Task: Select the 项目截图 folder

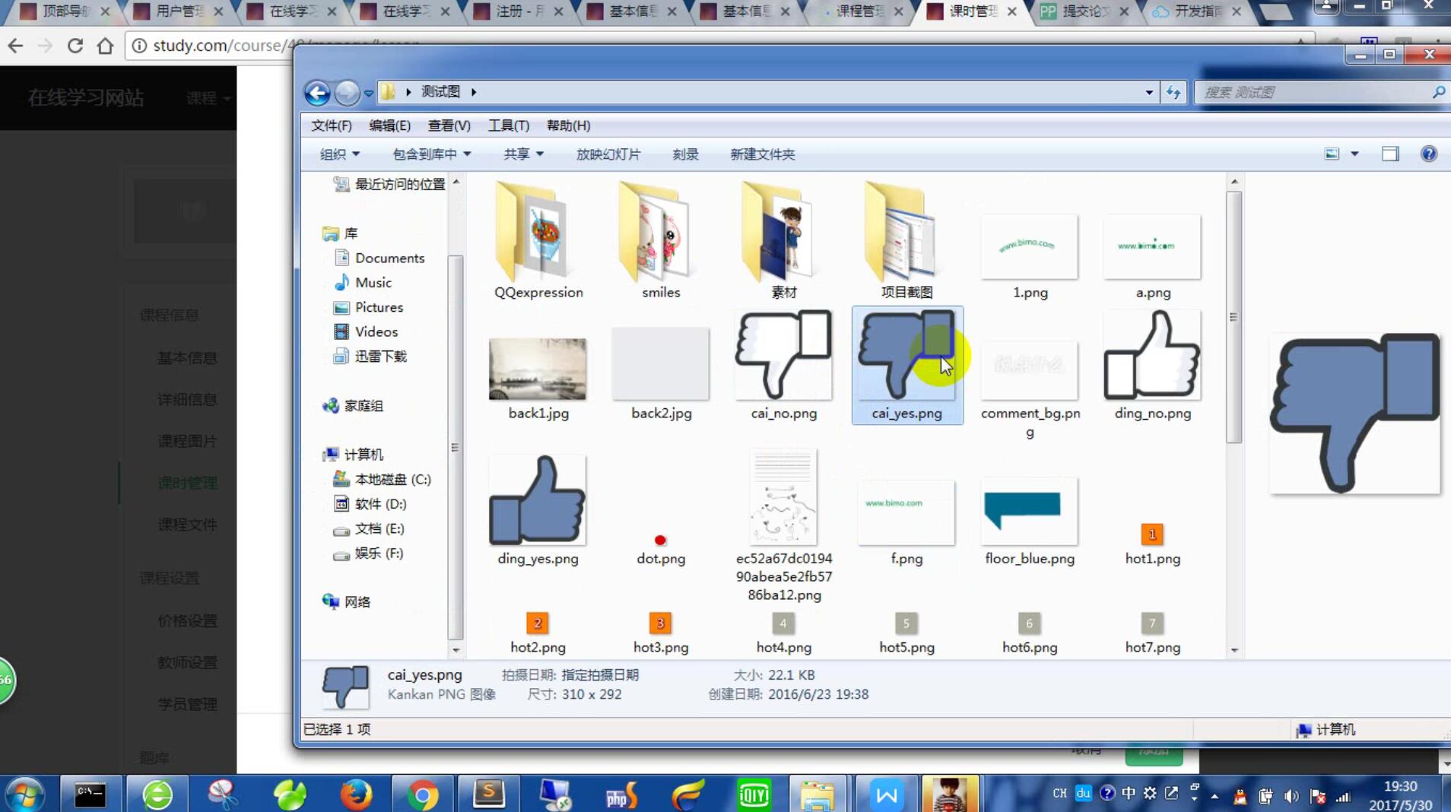Action: pyautogui.click(x=906, y=240)
